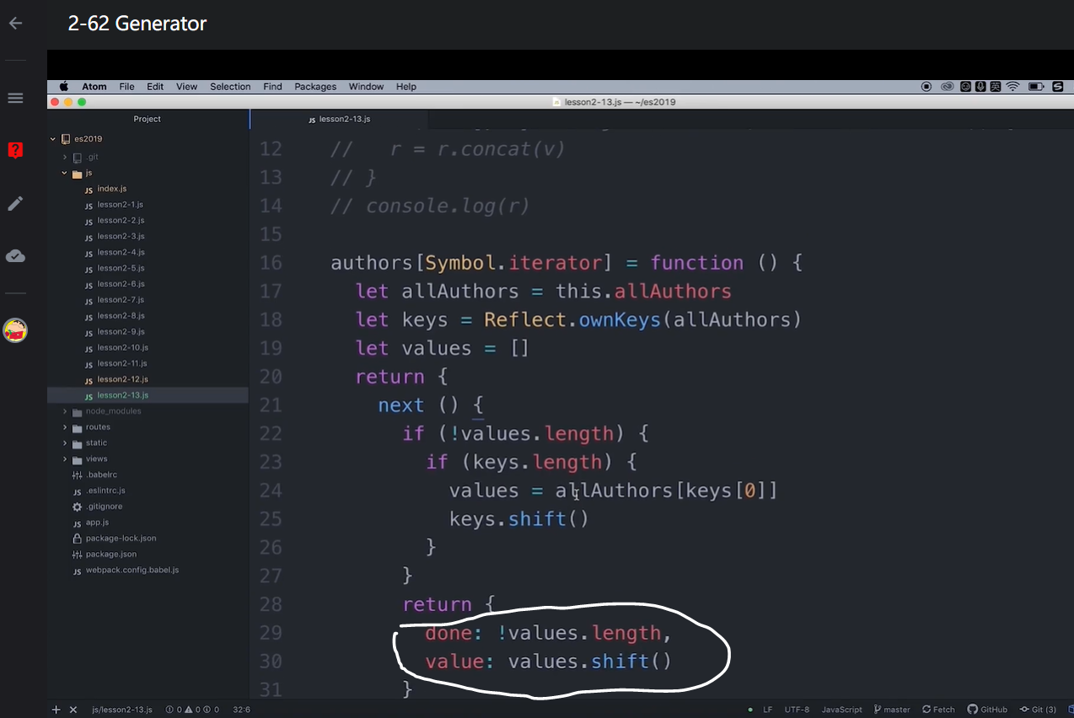1074x718 pixels.
Task: Click the linter error and warning counts in the status bar
Action: click(192, 710)
